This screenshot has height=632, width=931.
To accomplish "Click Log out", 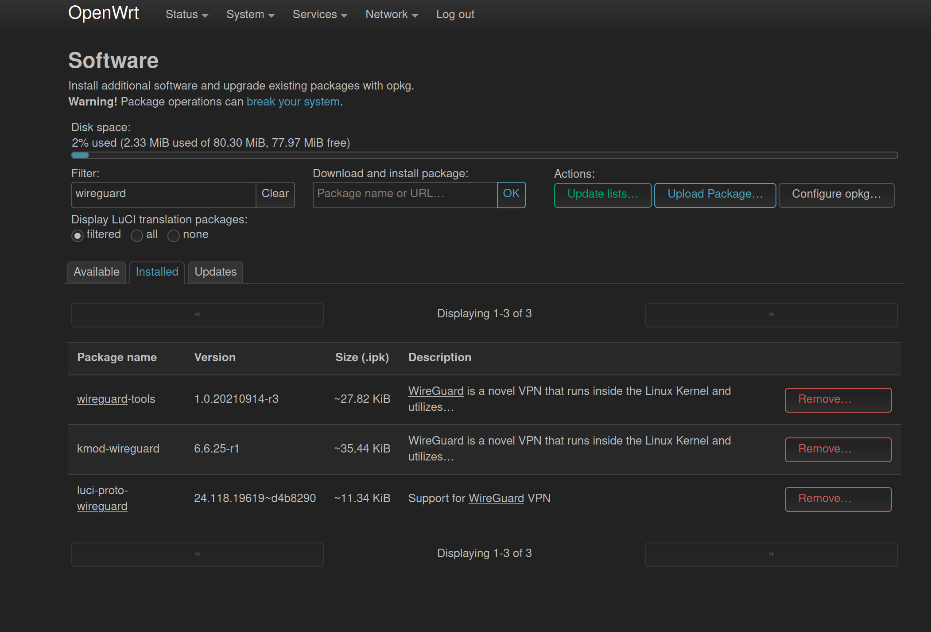I will [x=455, y=15].
